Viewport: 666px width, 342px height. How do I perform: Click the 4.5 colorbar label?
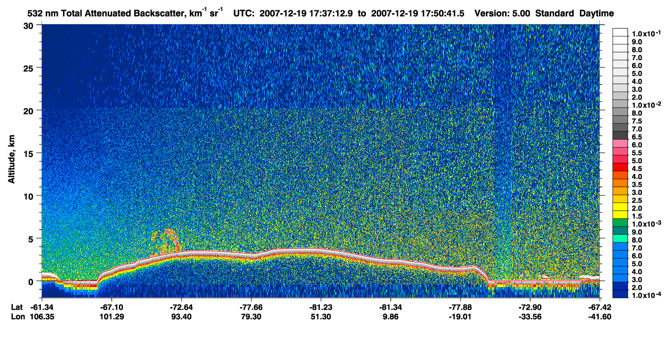(637, 169)
